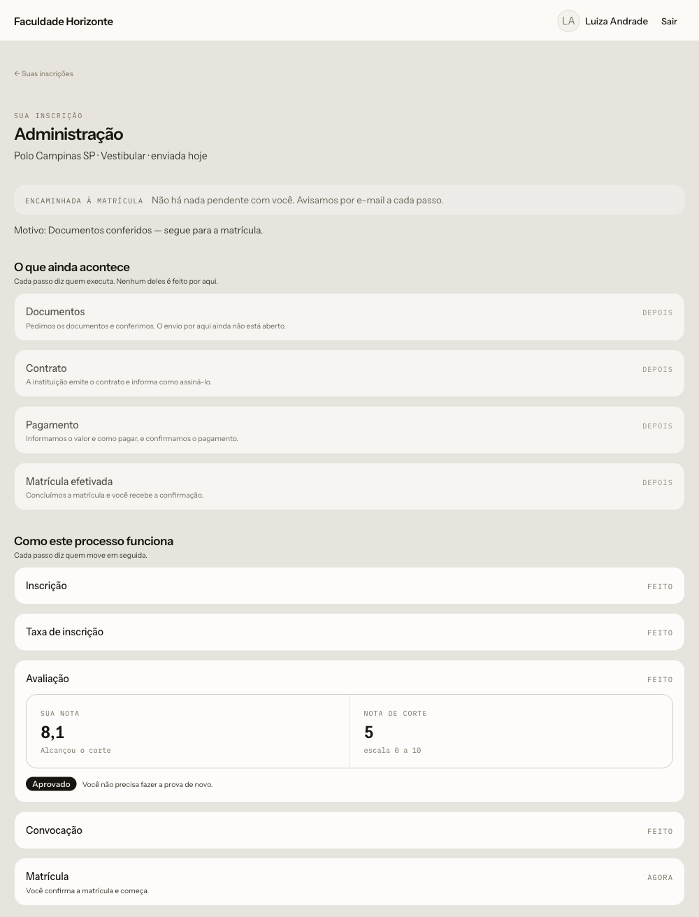This screenshot has height=917, width=699.
Task: Click the Encaminhada à matrícula status banner
Action: coord(349,200)
